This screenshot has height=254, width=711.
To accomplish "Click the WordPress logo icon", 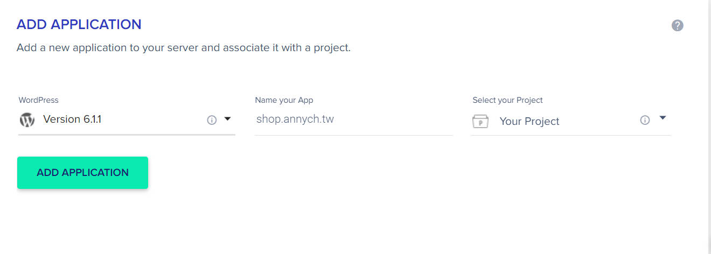I will click(27, 119).
